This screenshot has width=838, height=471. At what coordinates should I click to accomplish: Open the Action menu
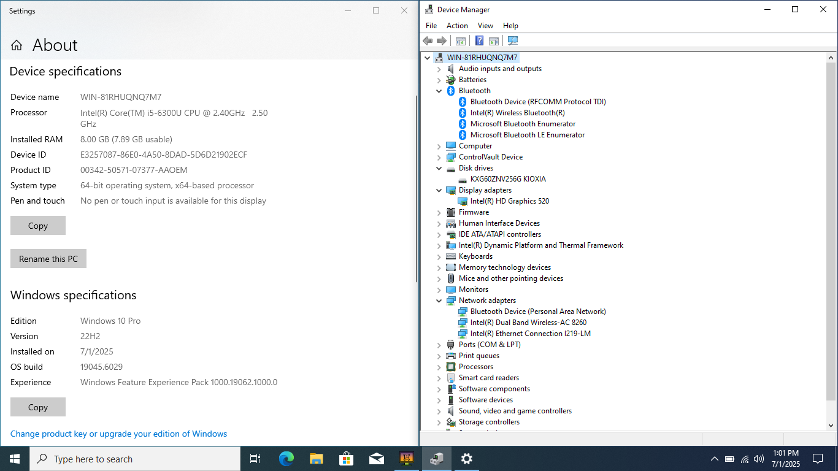(457, 26)
